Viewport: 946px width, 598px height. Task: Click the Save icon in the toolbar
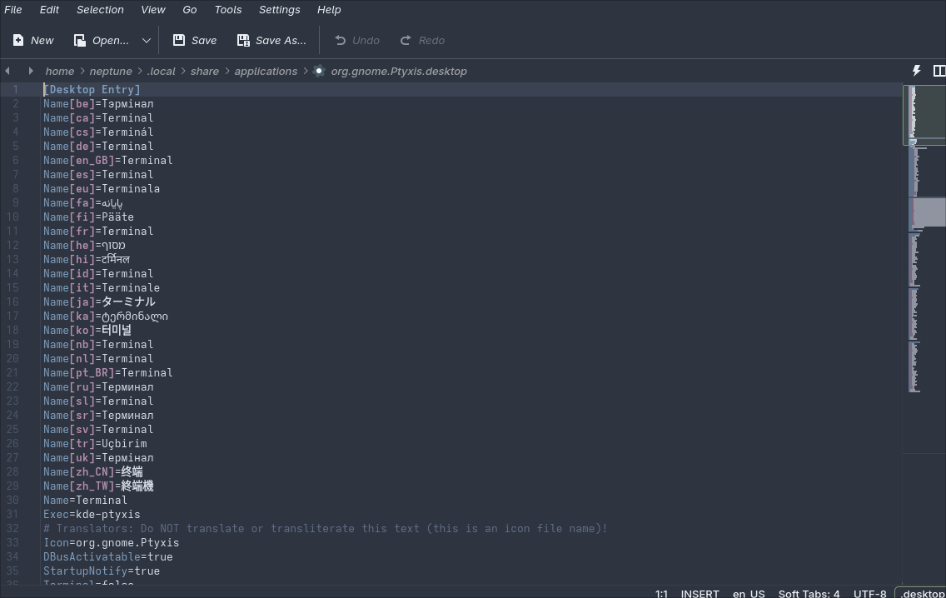click(178, 41)
